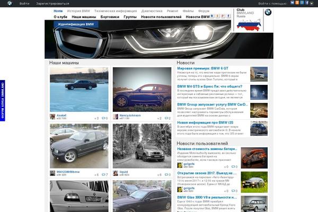Open the Диагностика menu item
Viewport: 318px width, 212px height.
tap(152, 11)
